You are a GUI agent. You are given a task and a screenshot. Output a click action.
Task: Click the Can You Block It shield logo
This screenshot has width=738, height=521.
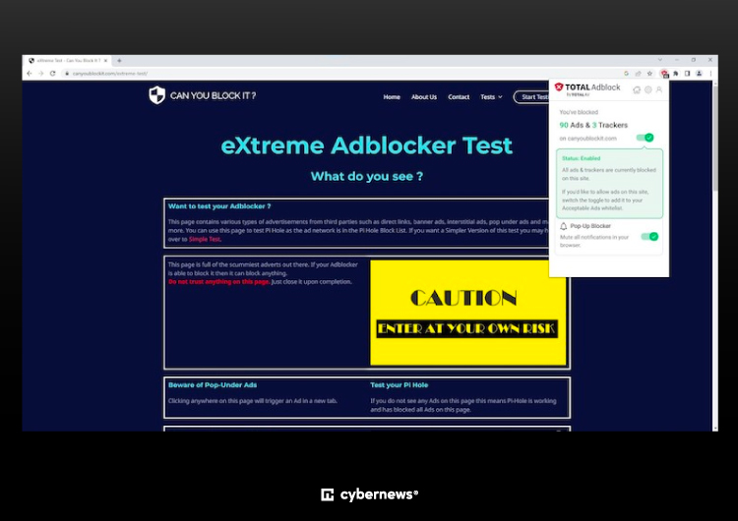(x=156, y=95)
